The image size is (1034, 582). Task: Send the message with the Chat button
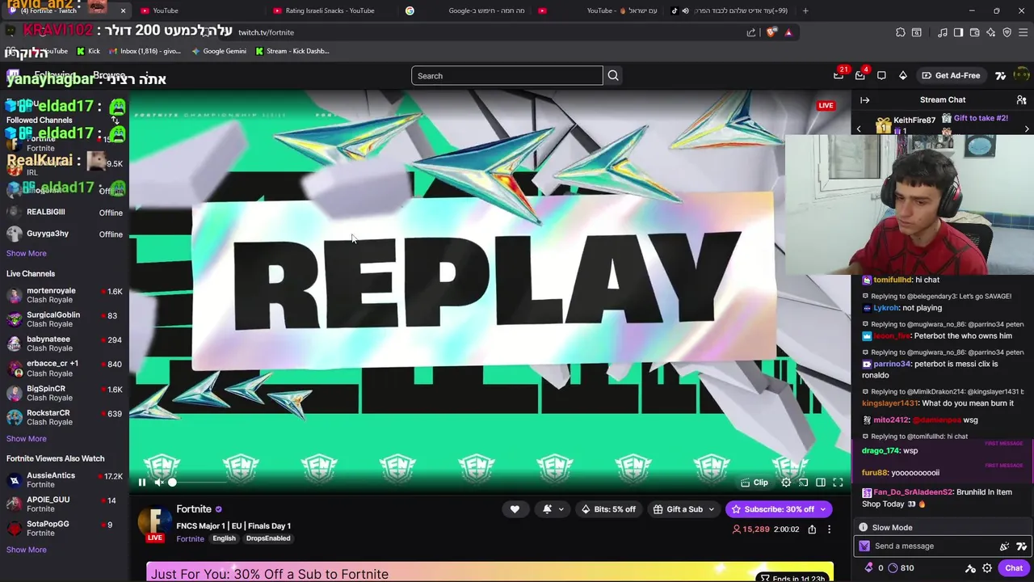1014,568
